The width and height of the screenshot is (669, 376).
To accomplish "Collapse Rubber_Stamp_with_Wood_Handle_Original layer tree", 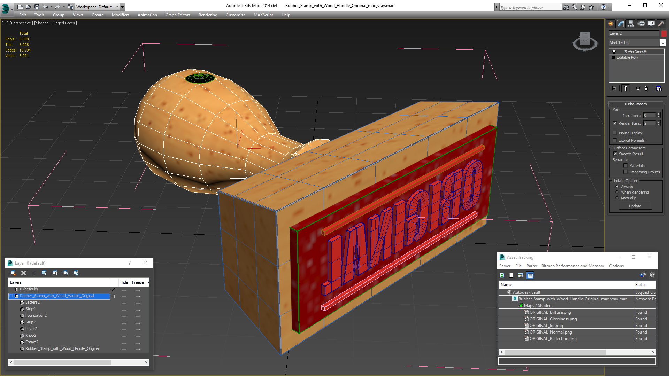I will point(11,296).
